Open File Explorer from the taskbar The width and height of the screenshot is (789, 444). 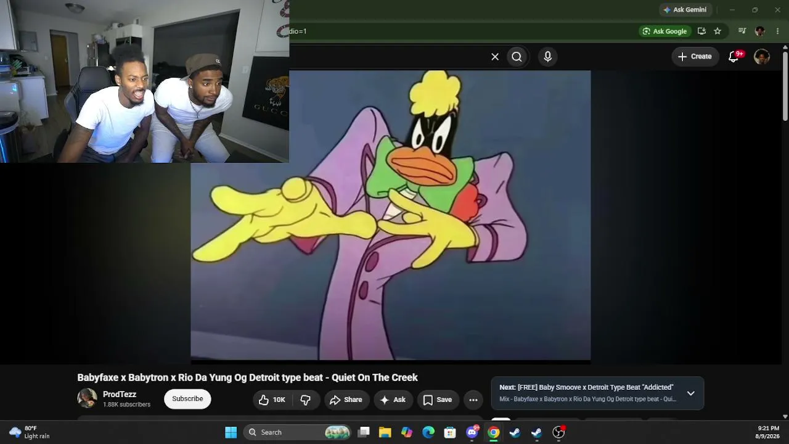[x=385, y=432]
